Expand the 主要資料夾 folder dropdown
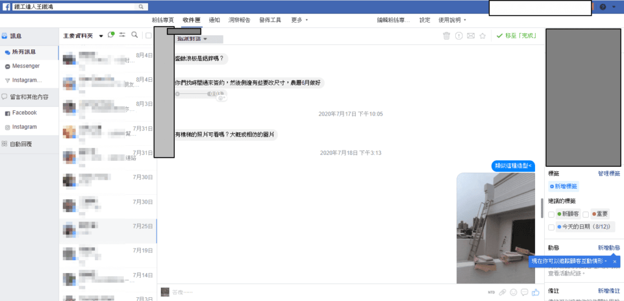Image resolution: width=624 pixels, height=301 pixels. 101,36
